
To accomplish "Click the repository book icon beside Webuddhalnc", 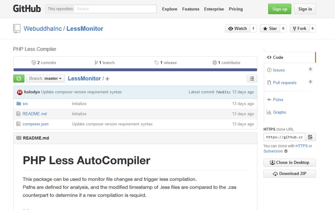I will click(x=17, y=28).
